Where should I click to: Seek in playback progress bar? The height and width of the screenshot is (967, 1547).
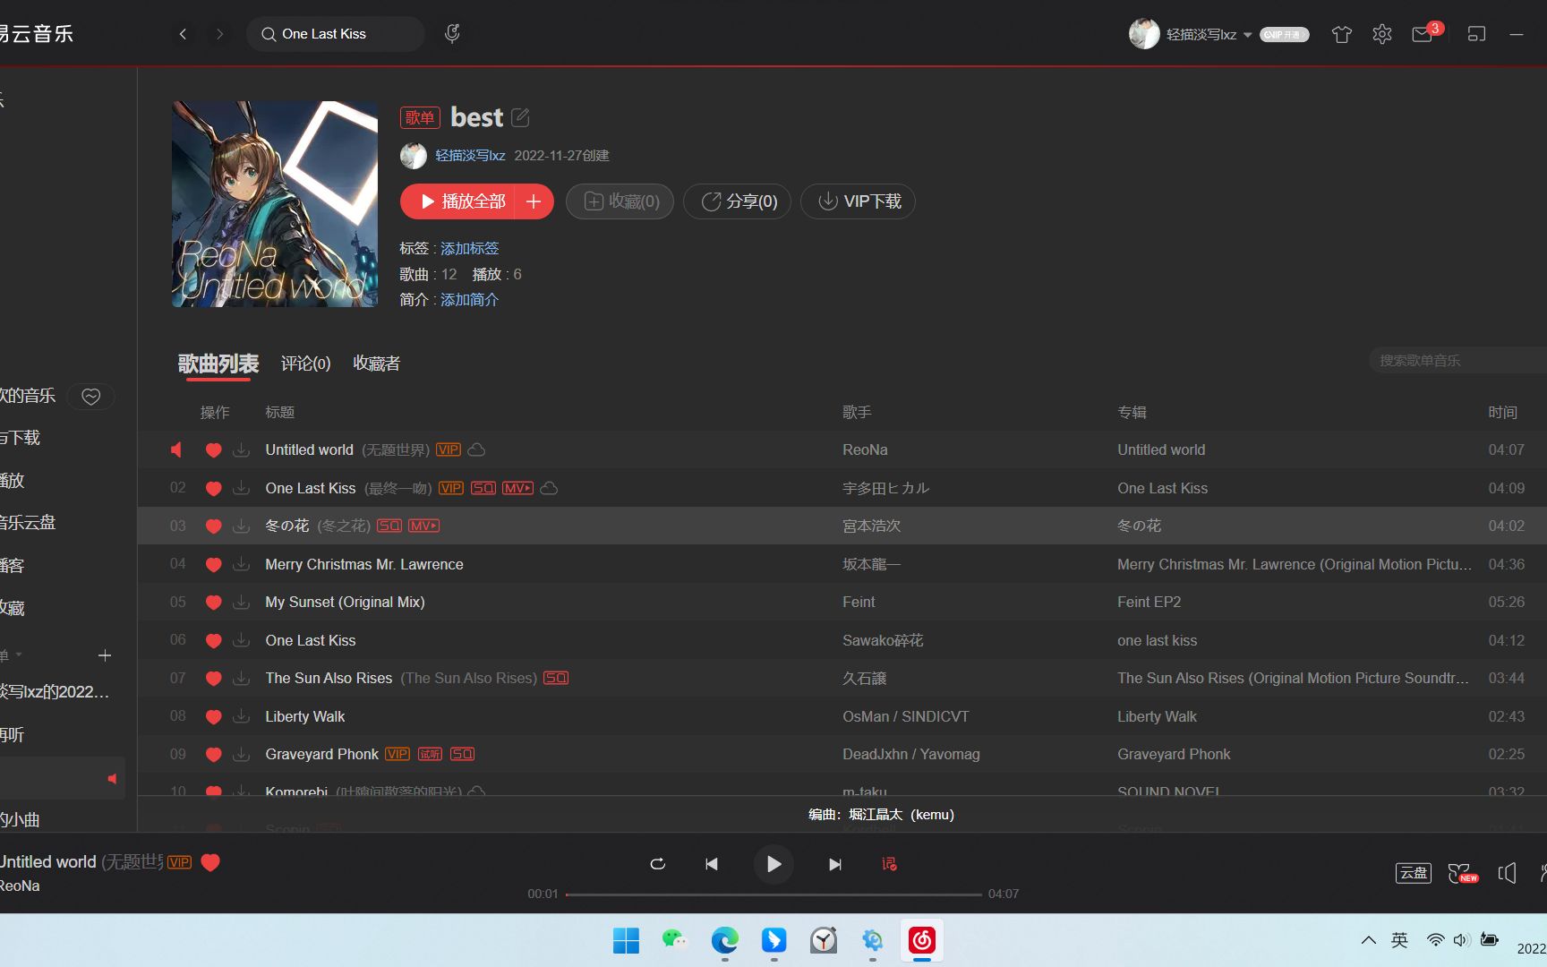(x=773, y=894)
